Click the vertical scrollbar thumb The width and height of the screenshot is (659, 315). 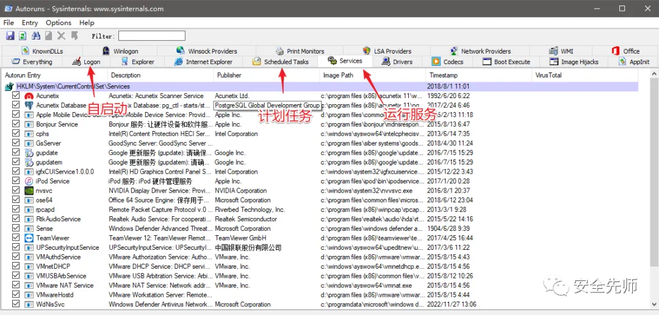click(x=654, y=172)
